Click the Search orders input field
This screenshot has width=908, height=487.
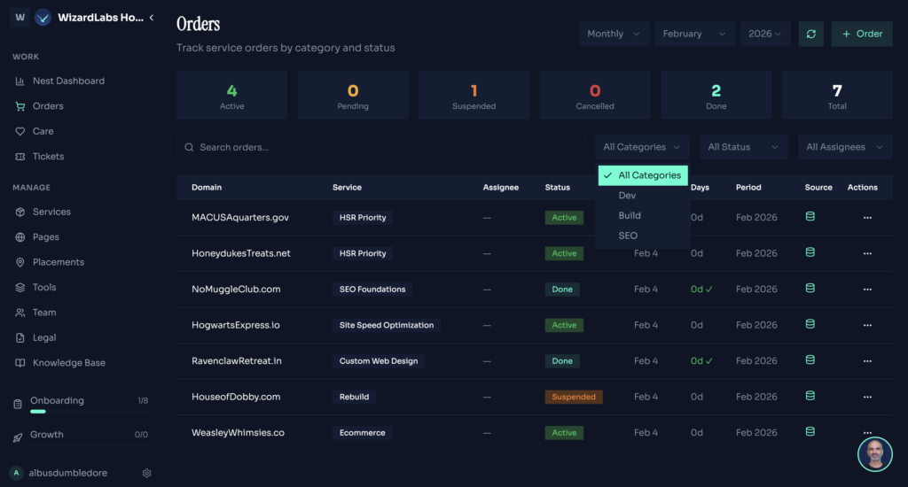coord(381,147)
